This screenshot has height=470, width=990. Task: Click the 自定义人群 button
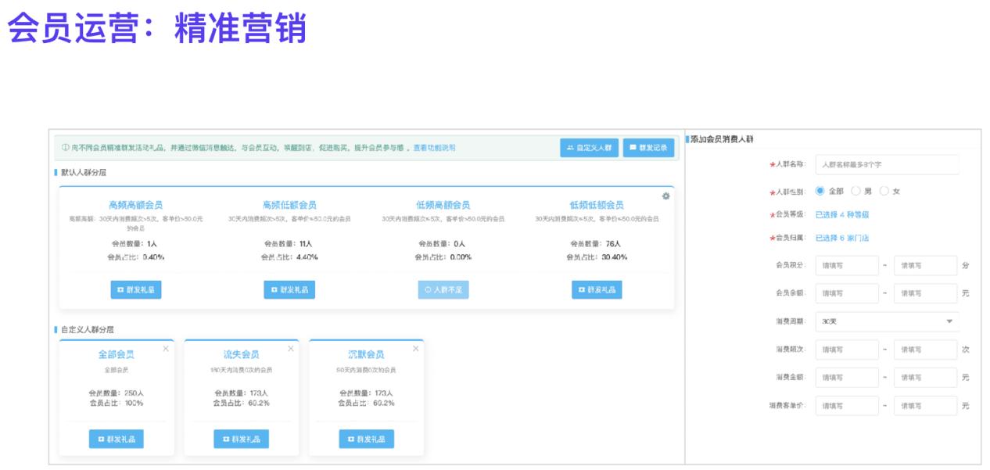(x=589, y=147)
